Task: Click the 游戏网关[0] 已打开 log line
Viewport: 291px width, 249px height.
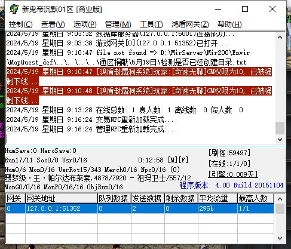Action: tap(117, 43)
